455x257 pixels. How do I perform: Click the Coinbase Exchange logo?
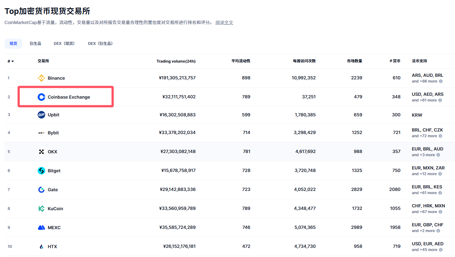(x=41, y=97)
